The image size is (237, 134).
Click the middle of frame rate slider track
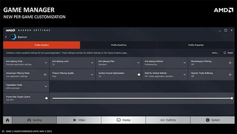(142, 98)
